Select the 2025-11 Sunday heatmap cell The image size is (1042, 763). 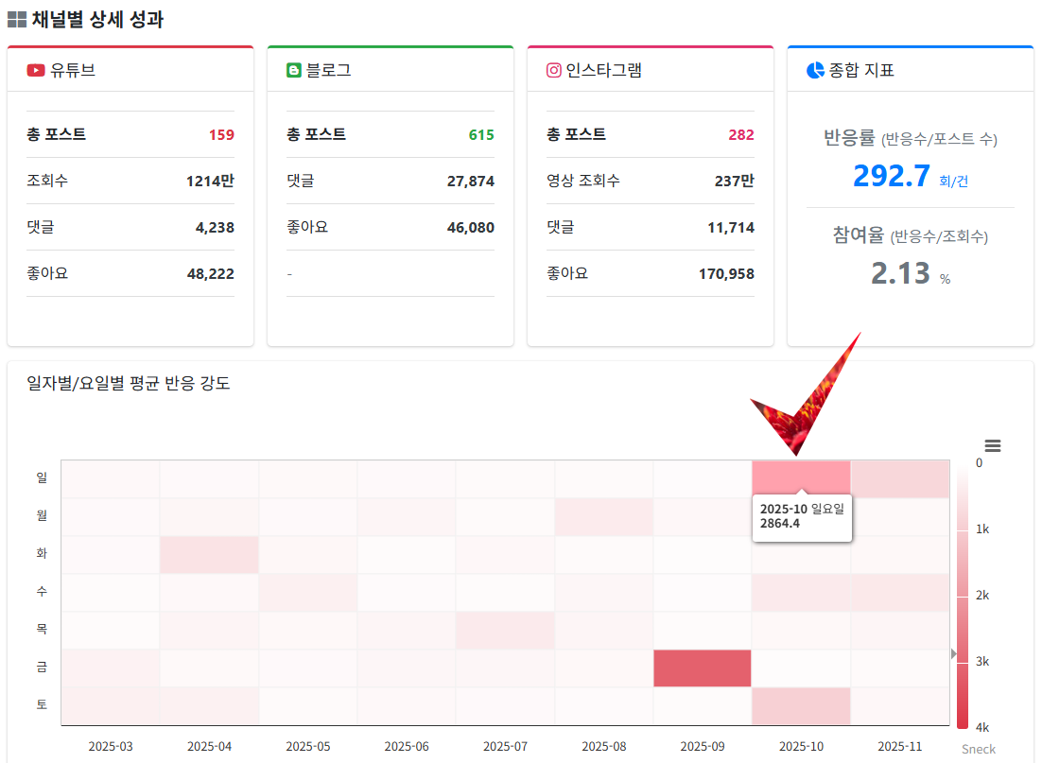[x=899, y=479]
